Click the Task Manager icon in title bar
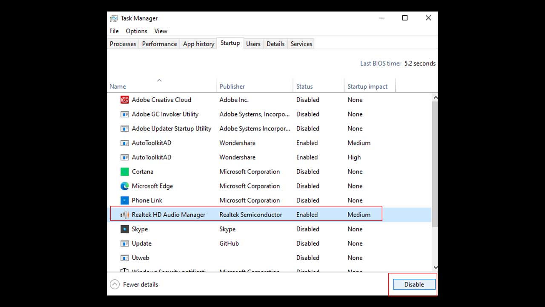 coord(114,18)
